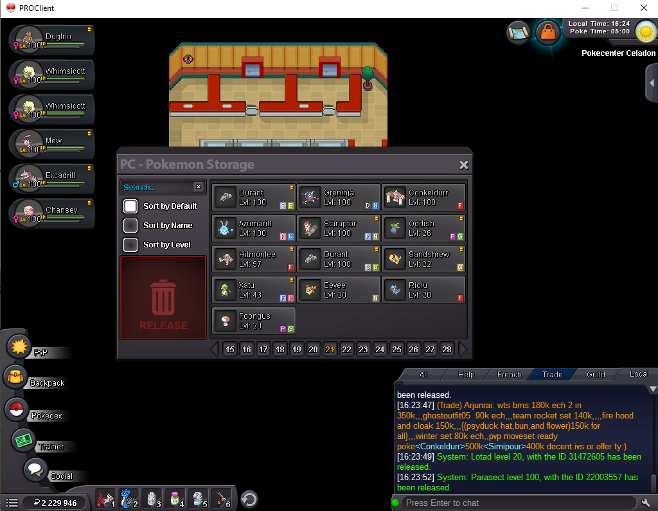
Task: Select Dugtrio in the party list
Action: pos(51,40)
